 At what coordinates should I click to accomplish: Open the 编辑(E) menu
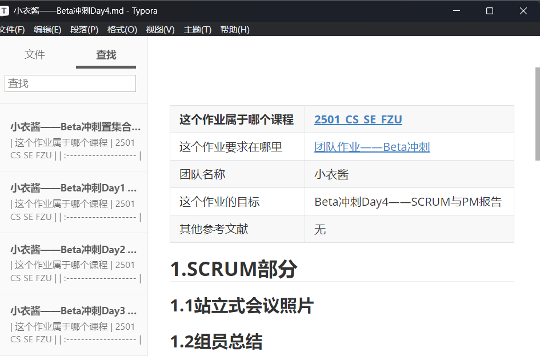pyautogui.click(x=47, y=30)
